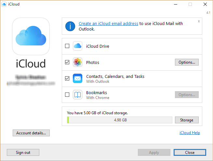Image resolution: width=213 pixels, height=161 pixels.
Task: Click the Bookmarks open-book icon
Action: (x=77, y=94)
